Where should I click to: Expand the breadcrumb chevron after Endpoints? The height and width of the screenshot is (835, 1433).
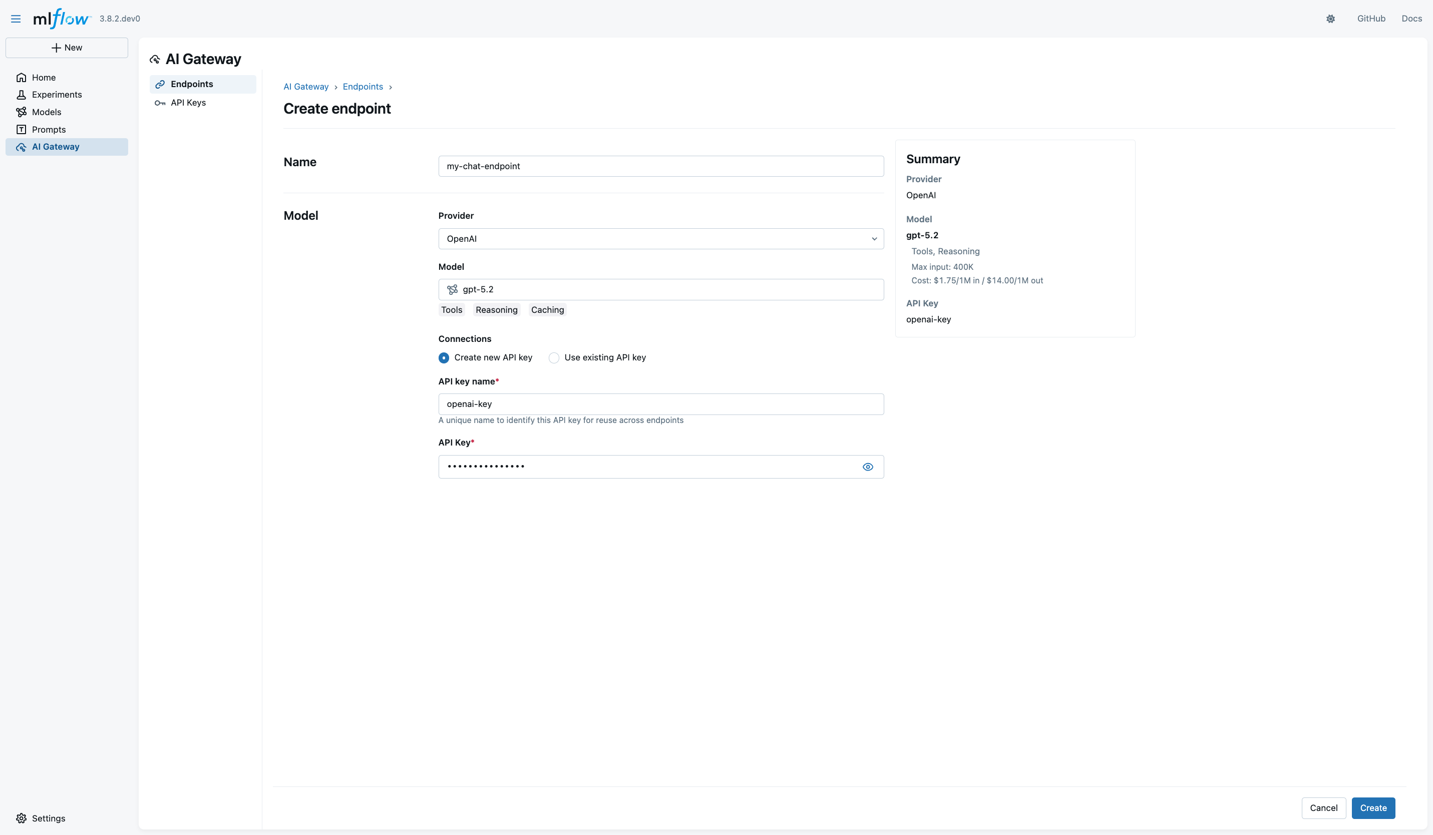point(391,87)
